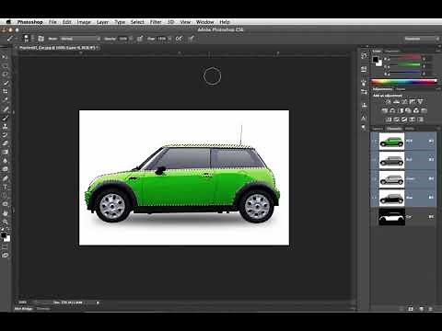
Task: Add a Levels adjustment
Action: coord(396,102)
